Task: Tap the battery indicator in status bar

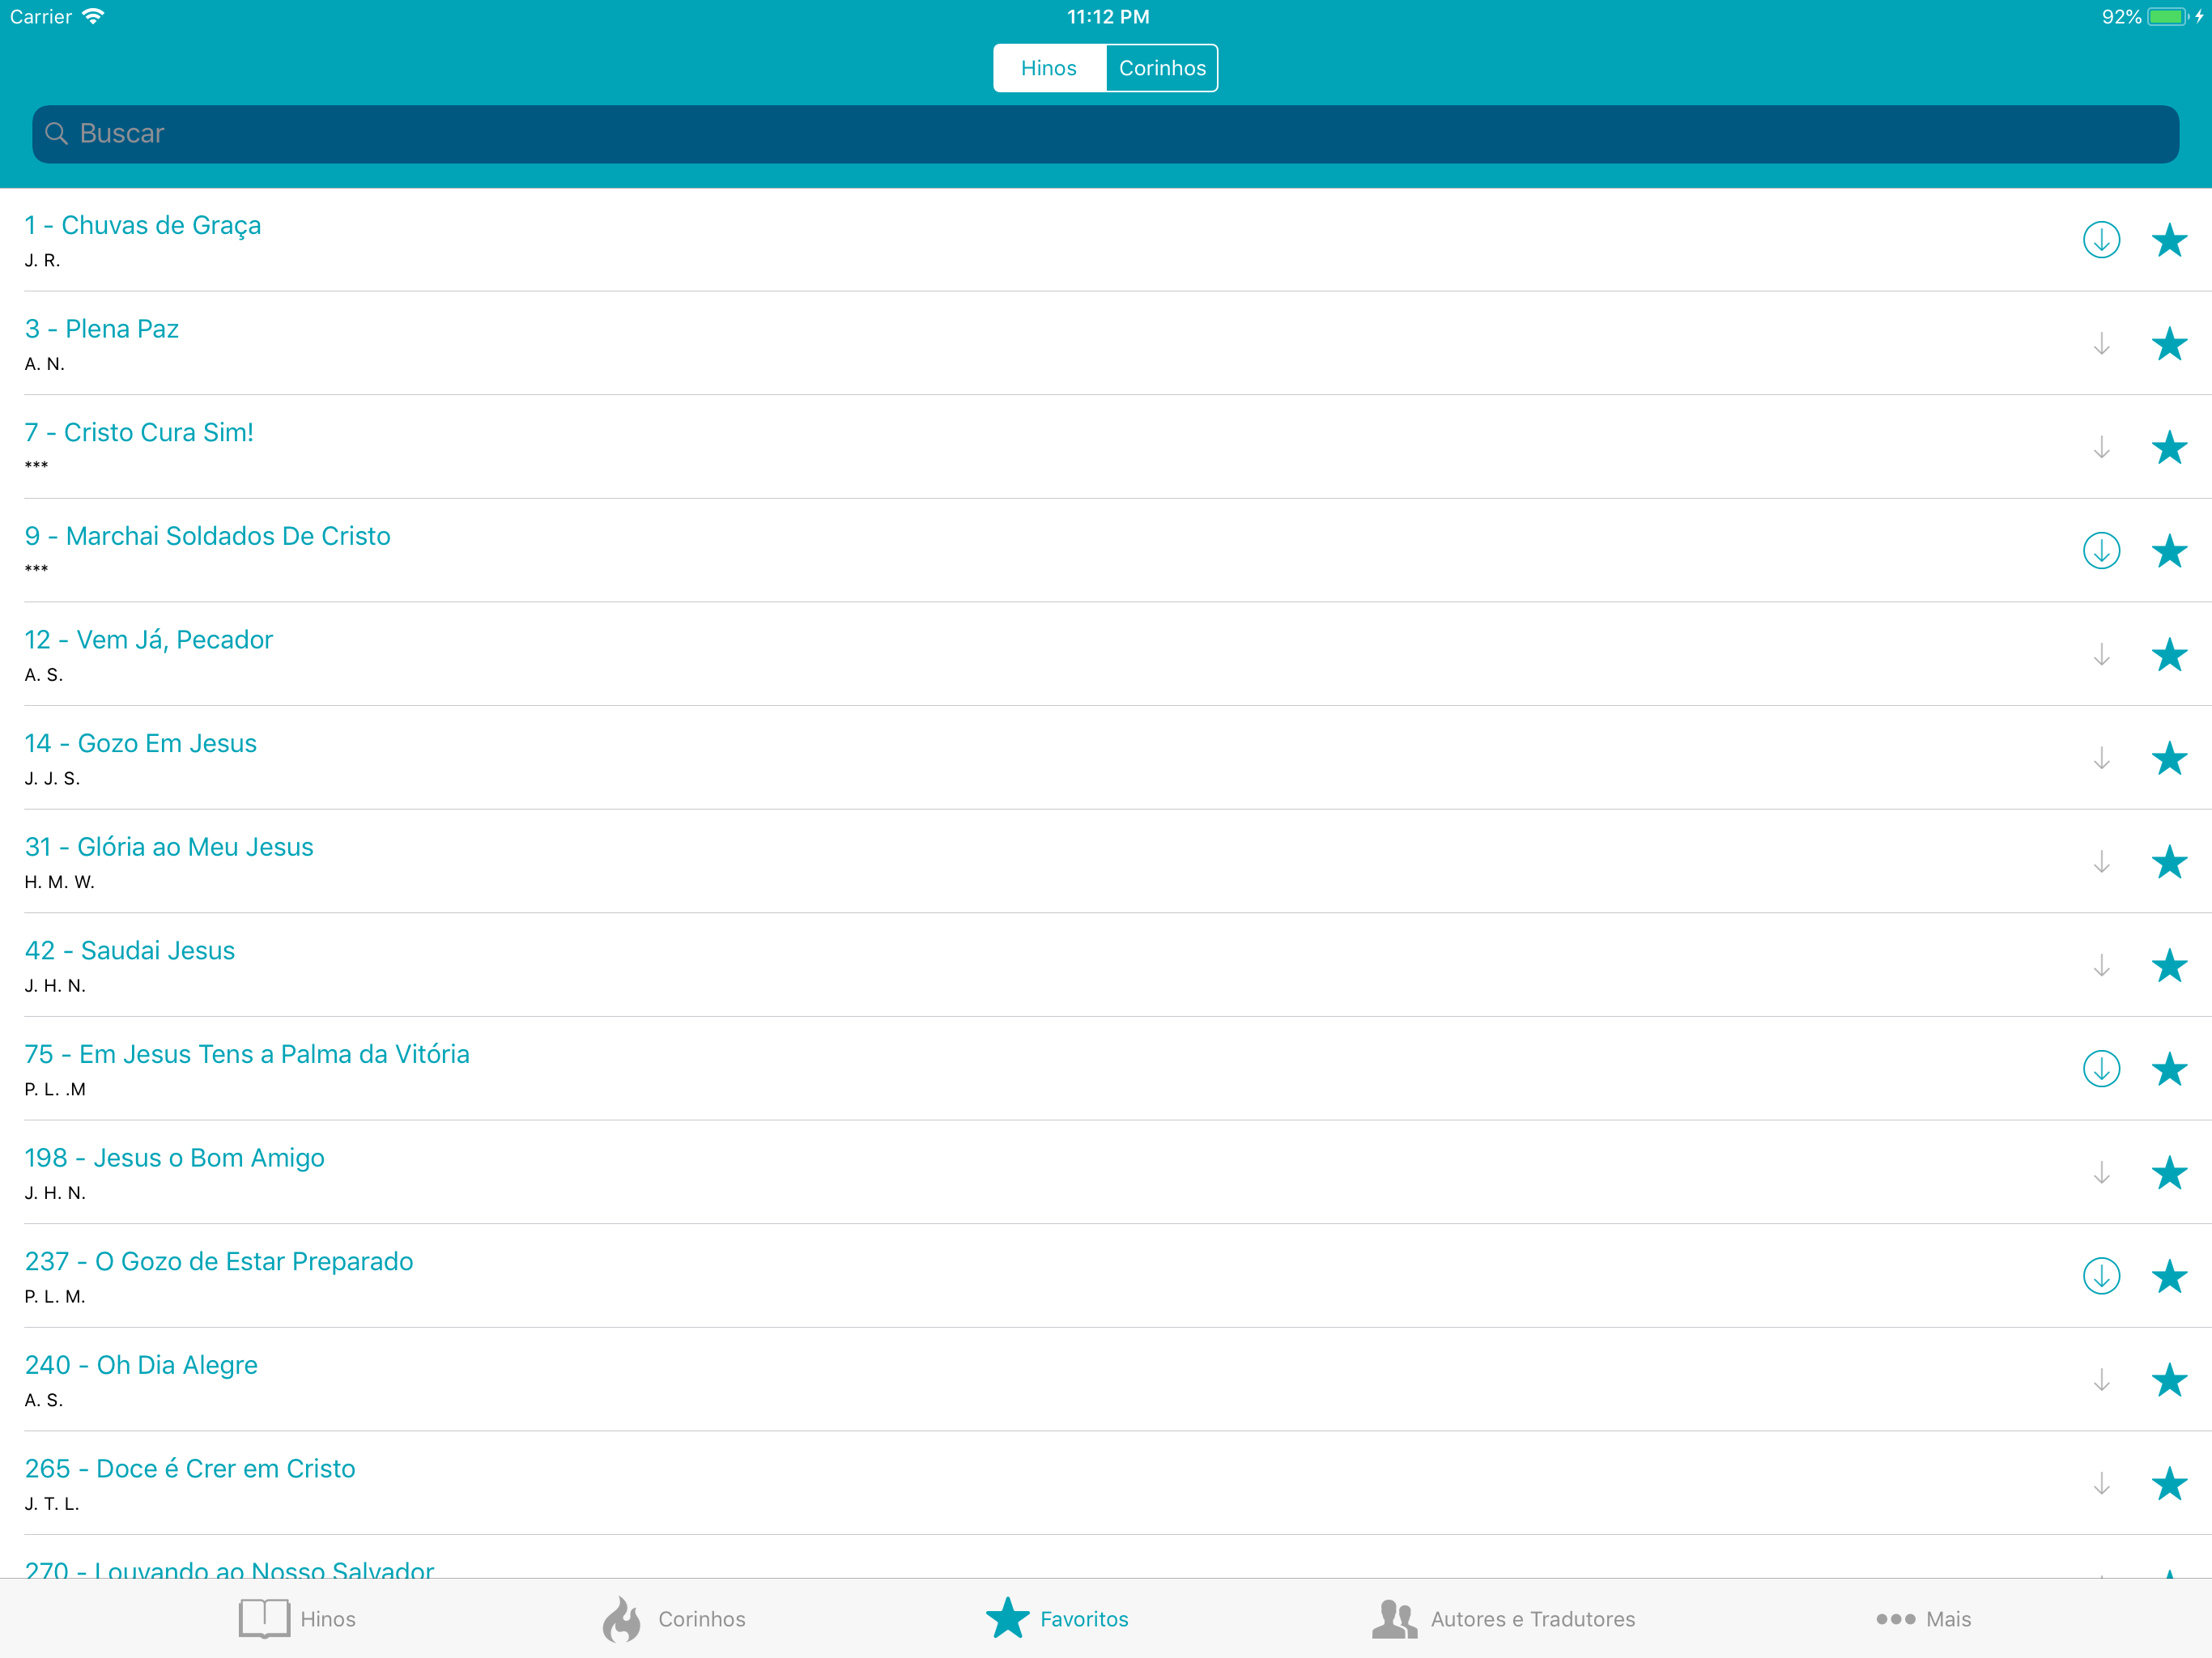Action: (x=2167, y=17)
